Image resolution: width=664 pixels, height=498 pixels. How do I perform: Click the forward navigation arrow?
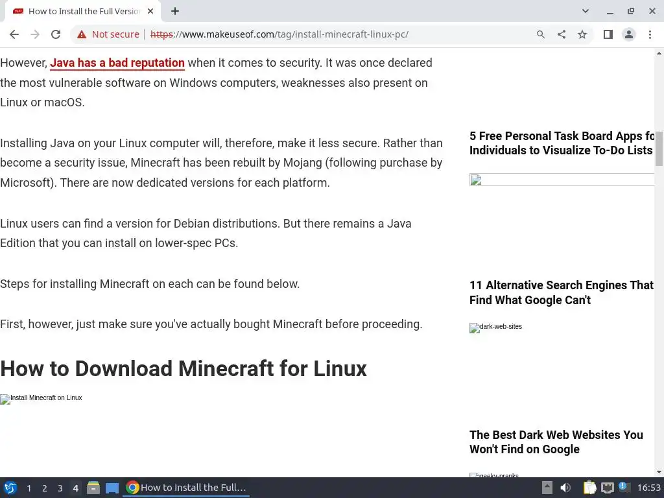35,34
